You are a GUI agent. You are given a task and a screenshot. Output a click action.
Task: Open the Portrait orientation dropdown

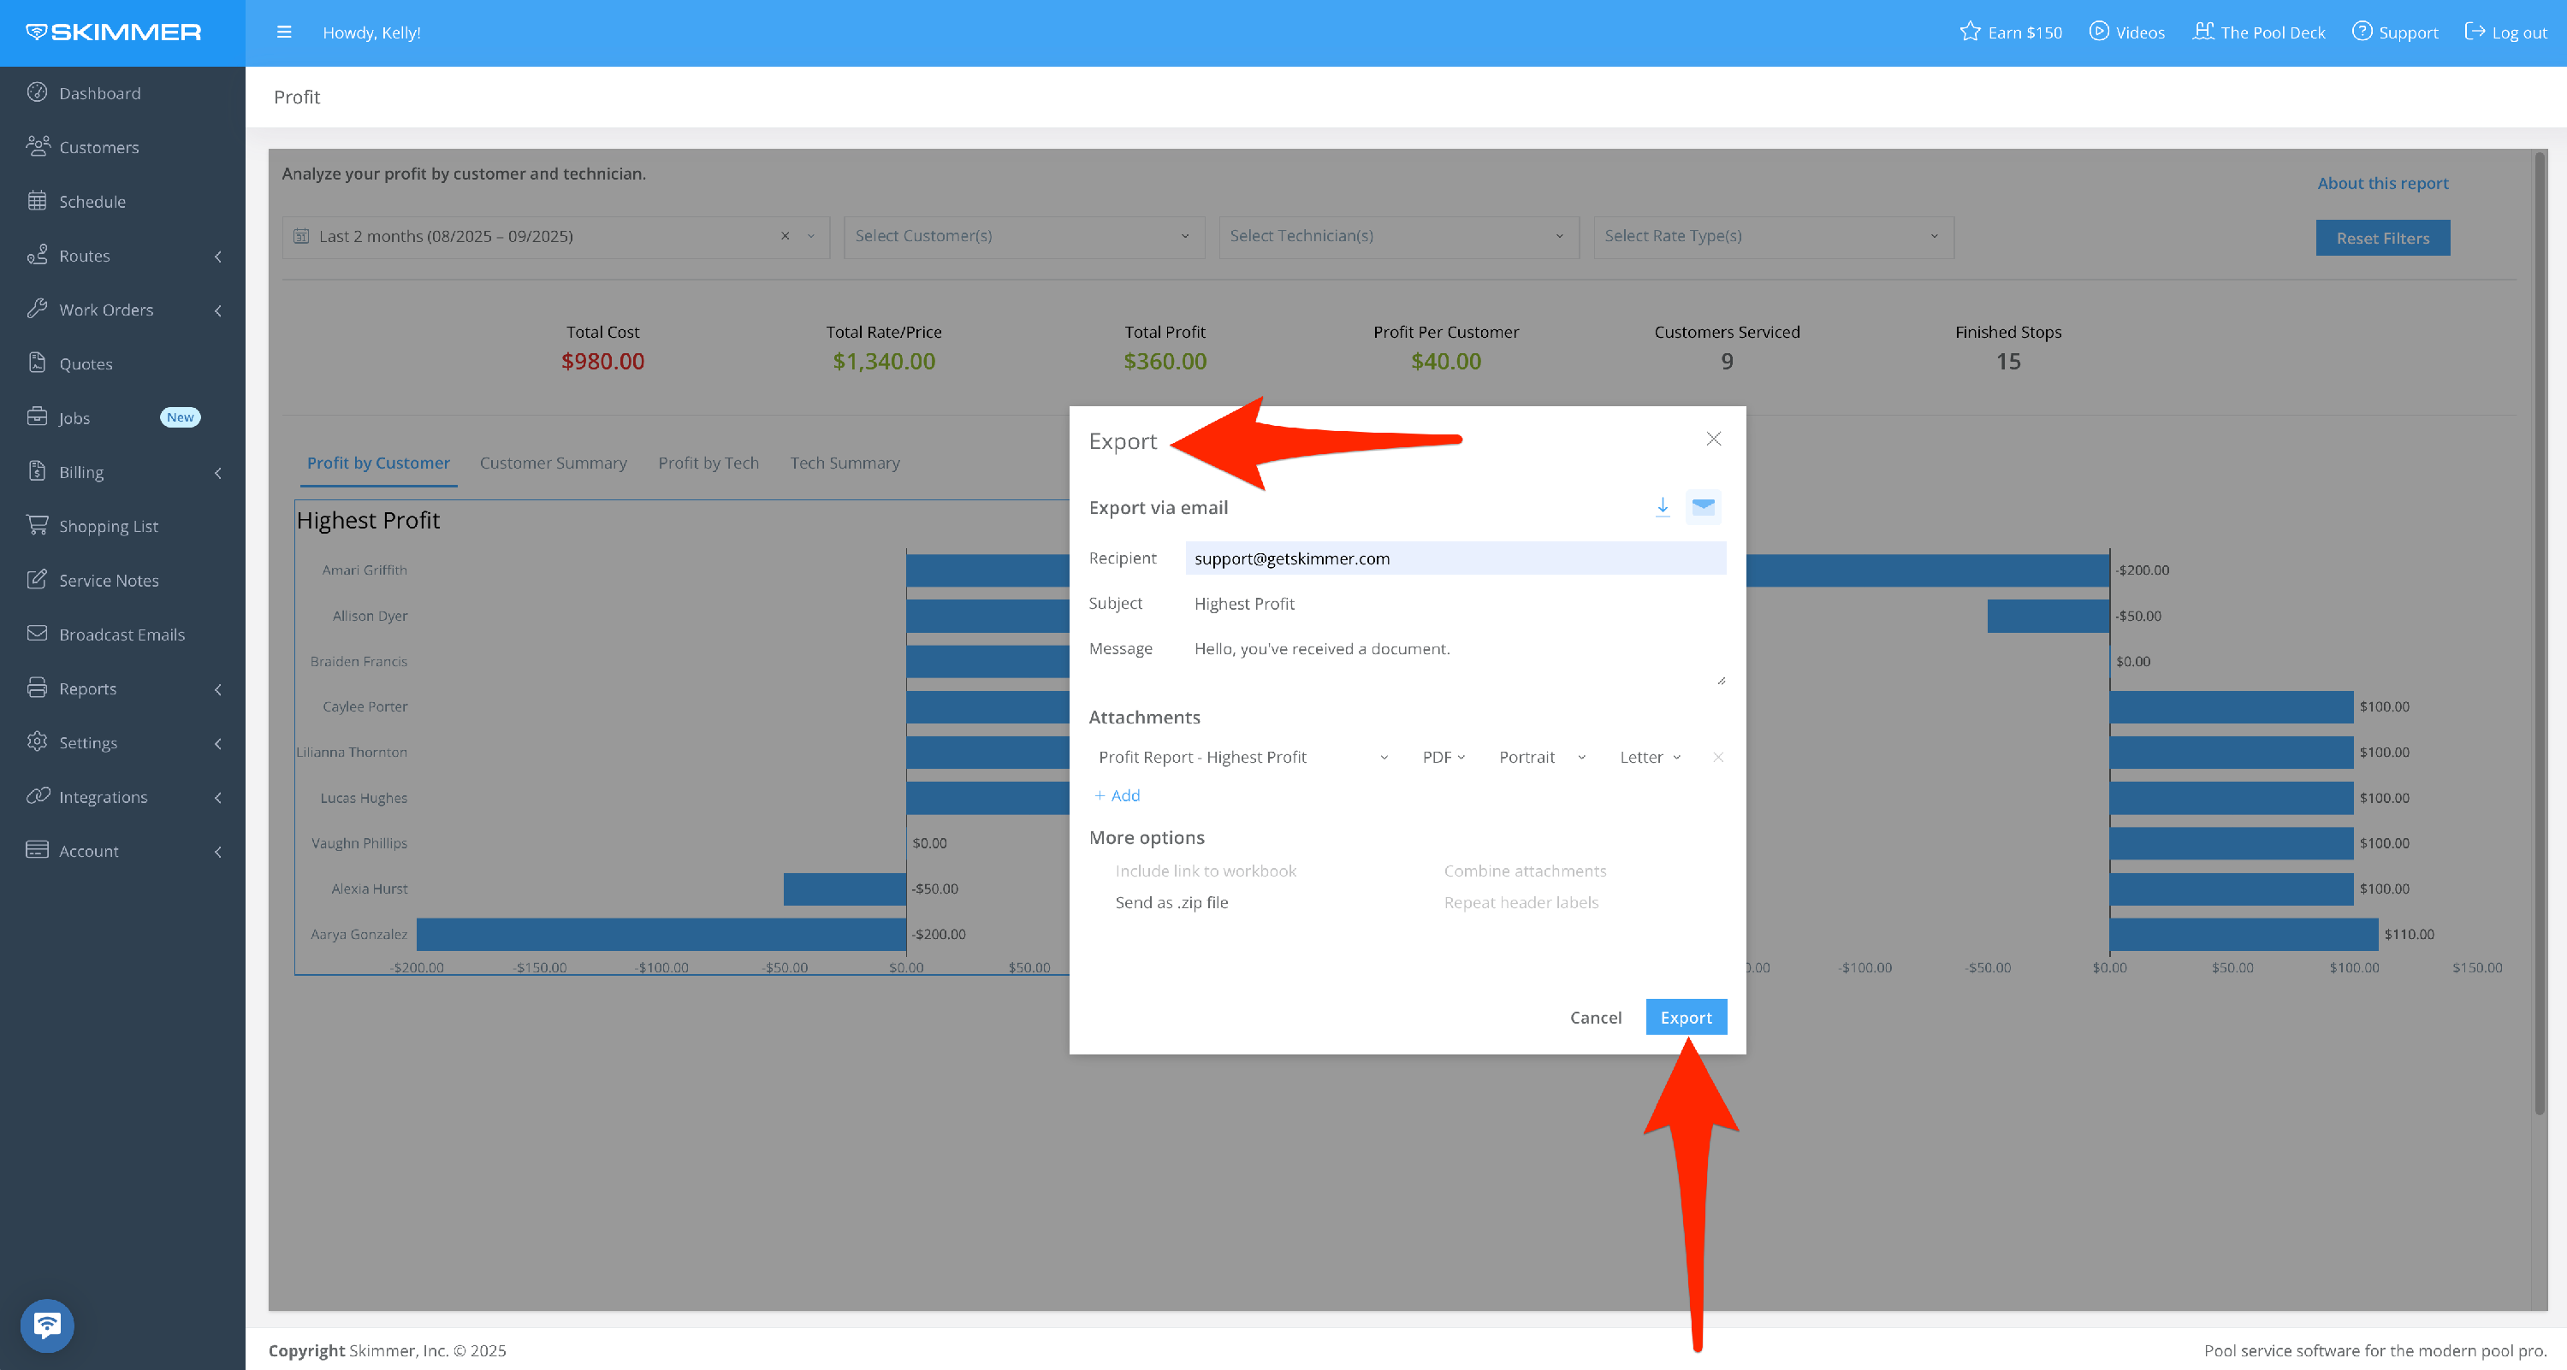click(x=1540, y=758)
